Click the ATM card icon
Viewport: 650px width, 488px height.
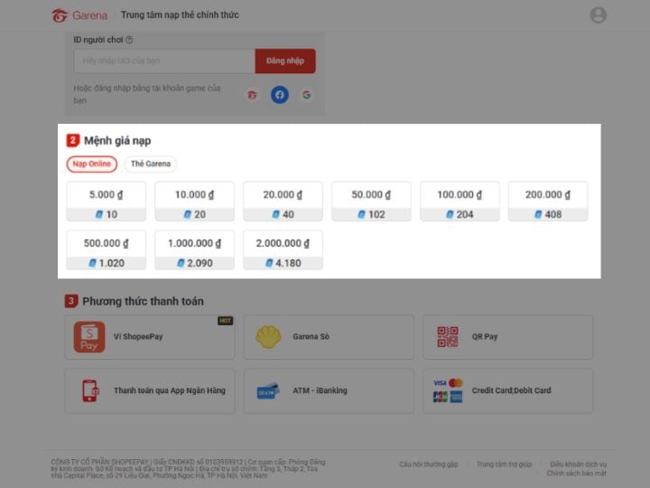268,391
